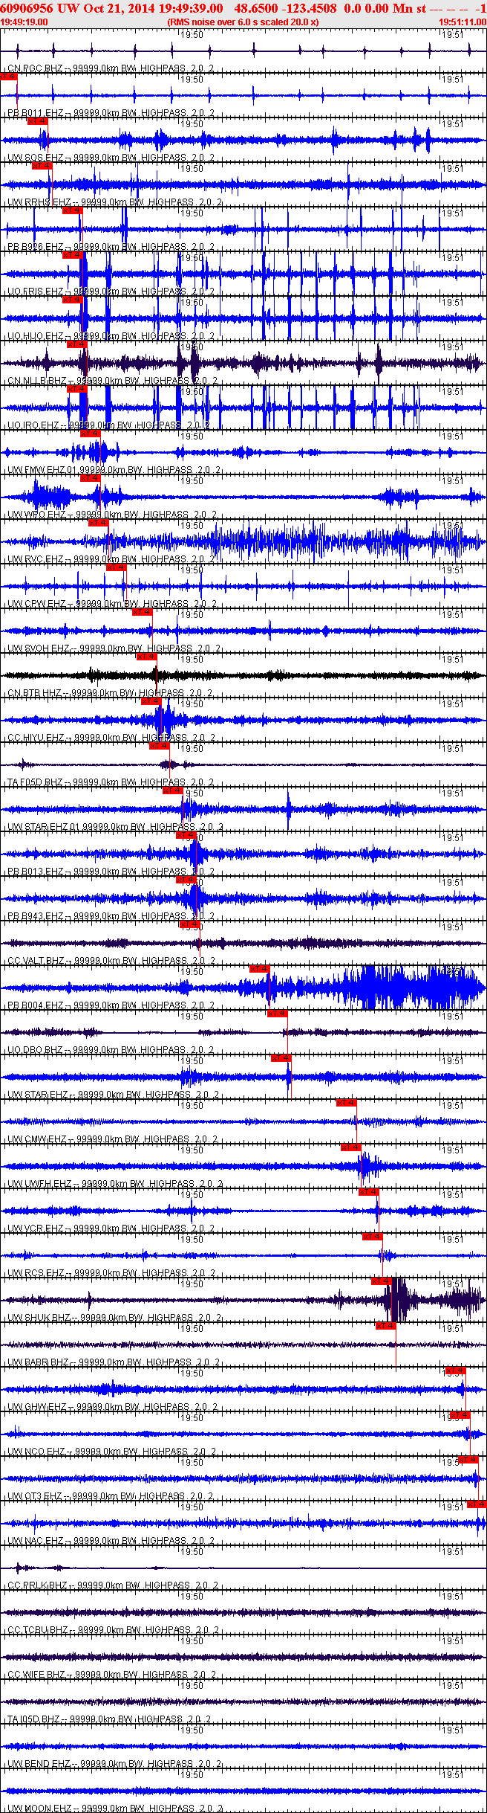The image size is (487, 1813).
Task: Click red pick flag on UW.WPO trace
Action: [91, 478]
